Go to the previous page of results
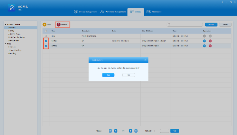 pos(116,131)
